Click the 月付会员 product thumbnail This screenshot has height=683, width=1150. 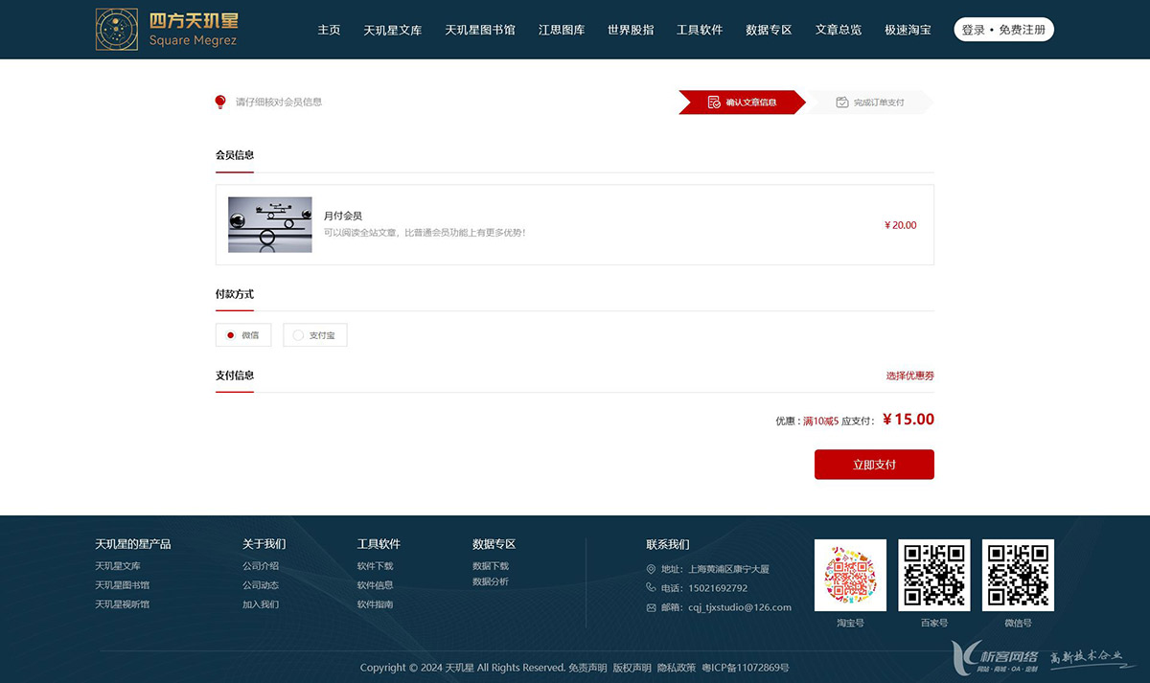[x=270, y=224]
